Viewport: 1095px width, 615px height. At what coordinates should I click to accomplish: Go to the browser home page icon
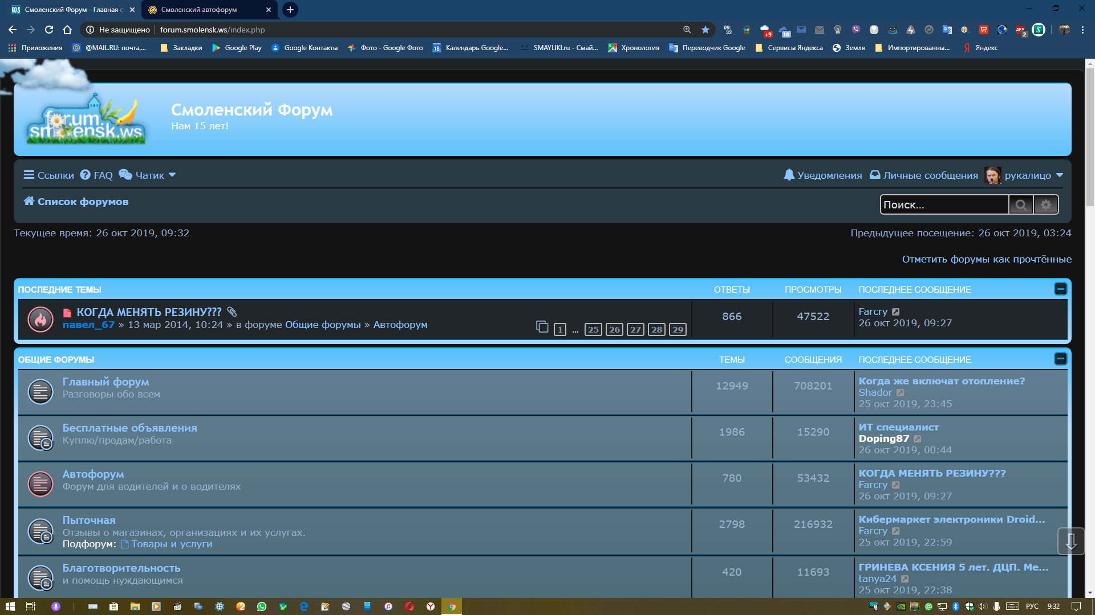(x=67, y=30)
